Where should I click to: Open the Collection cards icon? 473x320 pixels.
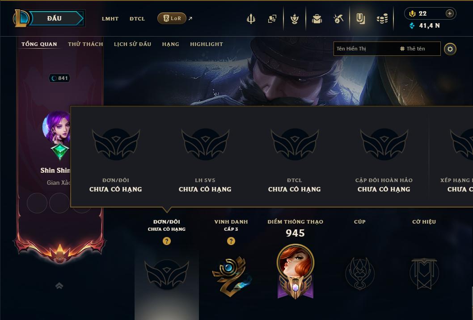click(272, 19)
